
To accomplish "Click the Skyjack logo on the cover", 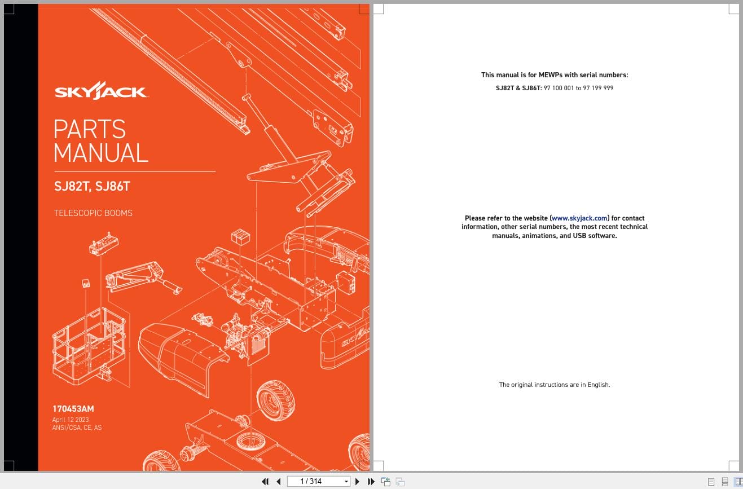I will click(x=102, y=91).
